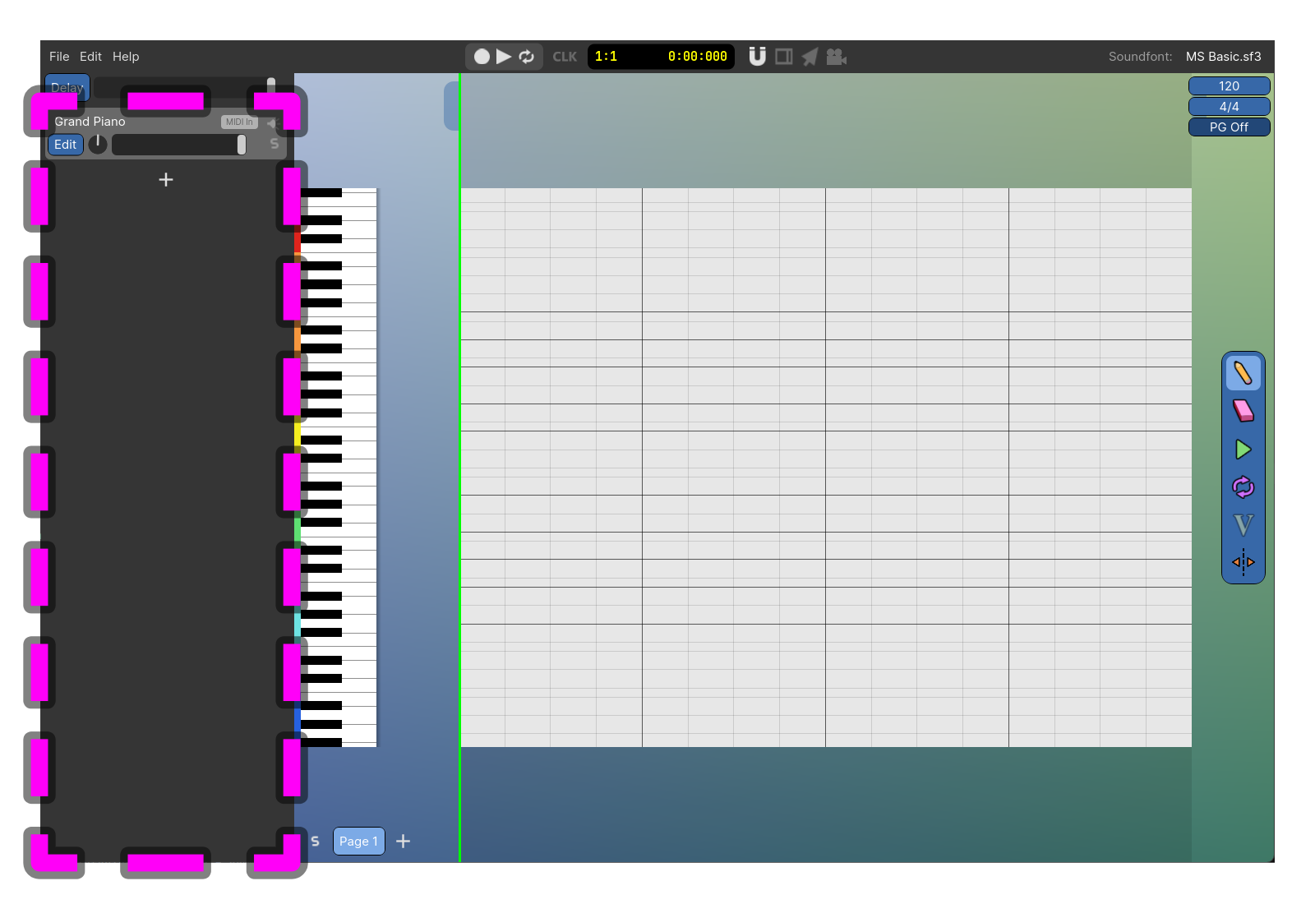Start playback with the play button
This screenshot has width=1315, height=904.
point(504,57)
